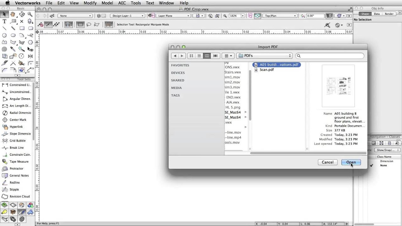
Task: Click the rotation angle field showing 0.00°
Action: pos(315,16)
